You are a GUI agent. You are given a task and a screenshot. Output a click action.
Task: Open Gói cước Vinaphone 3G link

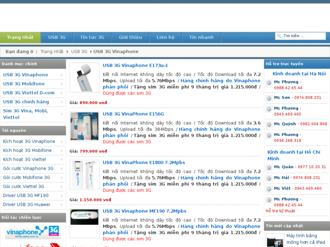[28, 169]
